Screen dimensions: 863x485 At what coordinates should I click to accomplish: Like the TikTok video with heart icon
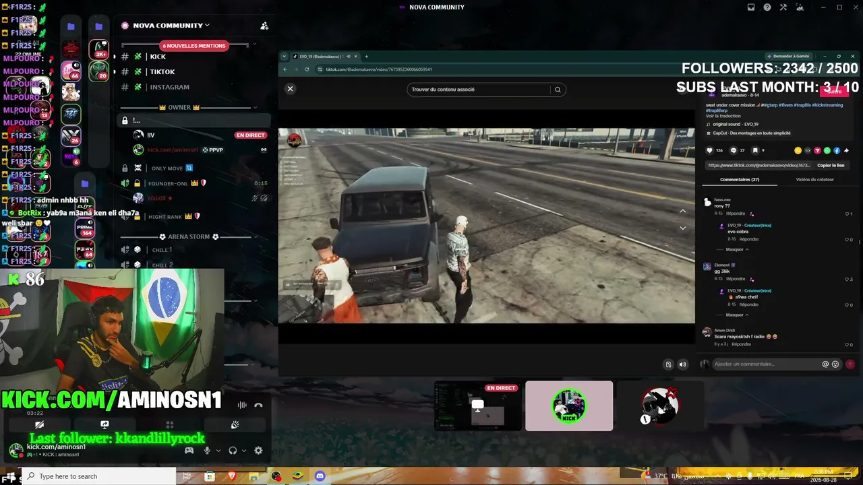(709, 151)
